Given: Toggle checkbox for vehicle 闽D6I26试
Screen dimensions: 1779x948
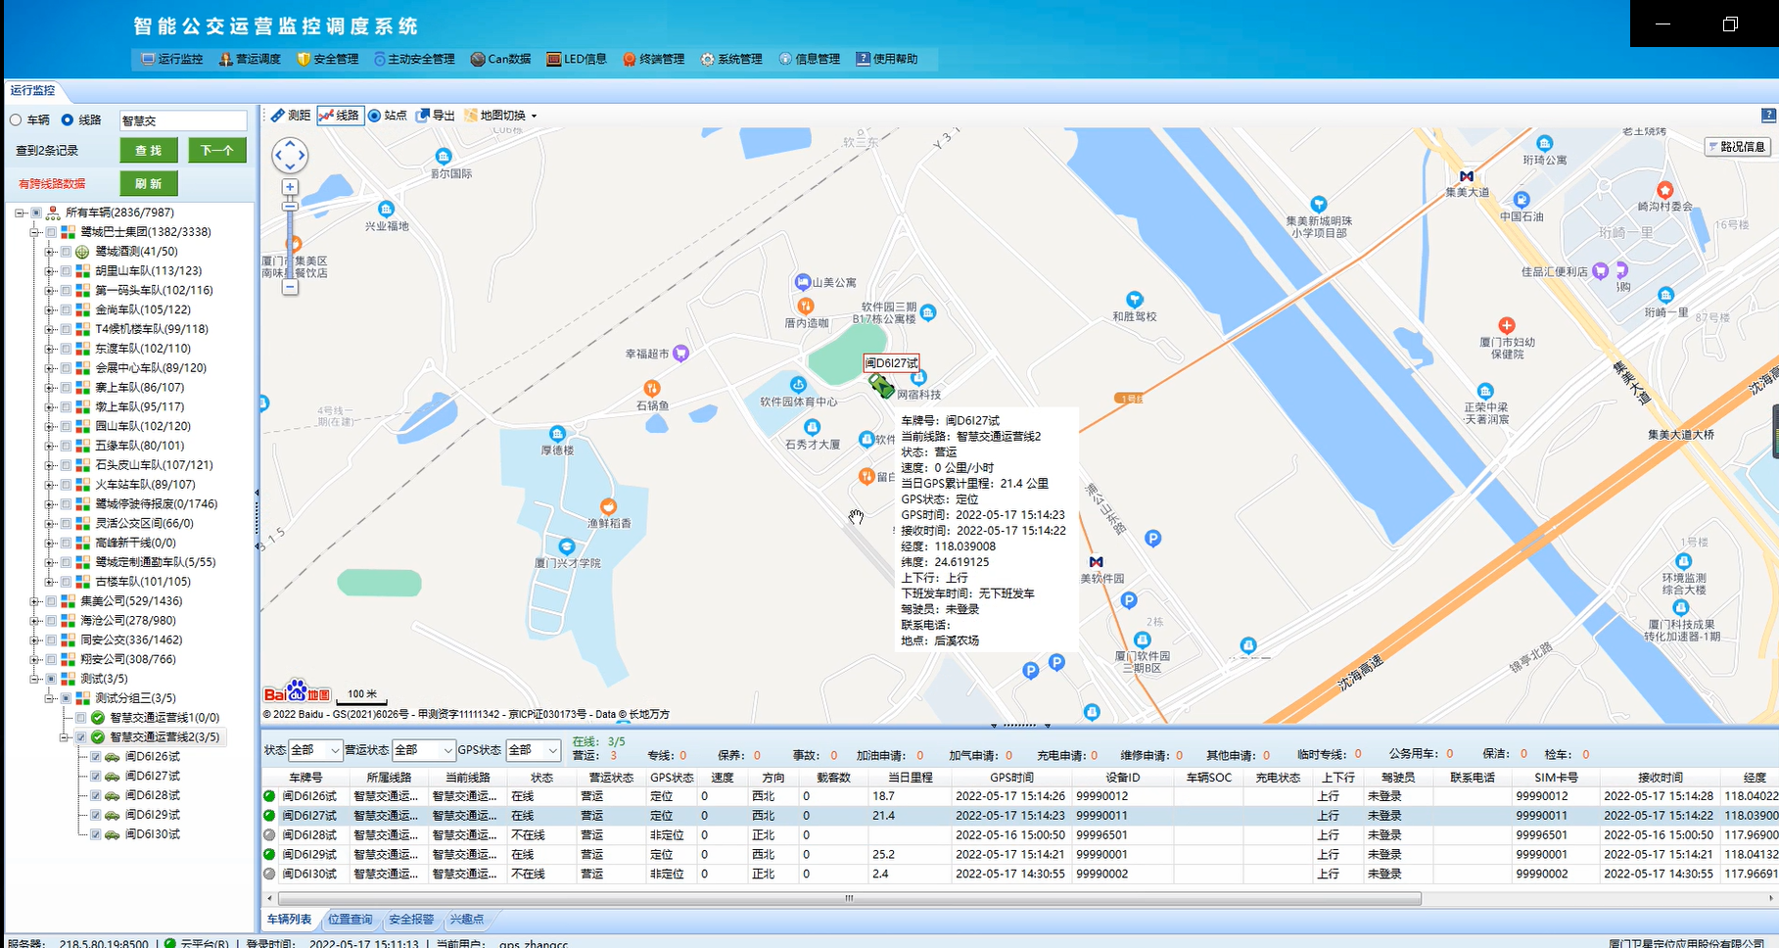Looking at the screenshot, I should tap(96, 757).
